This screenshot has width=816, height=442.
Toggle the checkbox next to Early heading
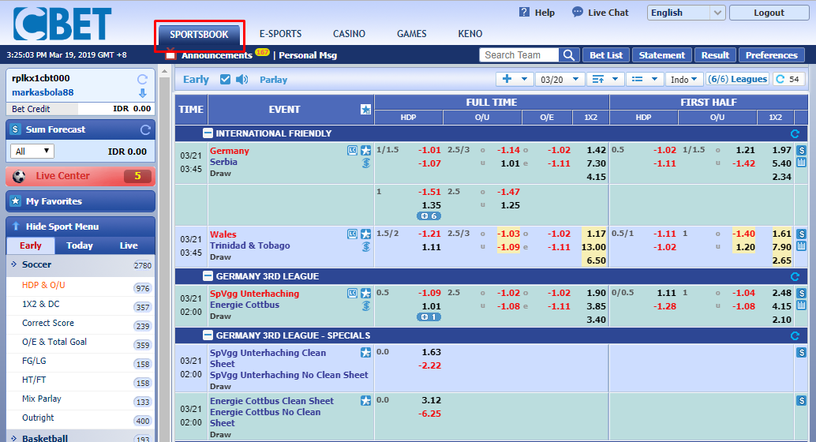[x=225, y=79]
